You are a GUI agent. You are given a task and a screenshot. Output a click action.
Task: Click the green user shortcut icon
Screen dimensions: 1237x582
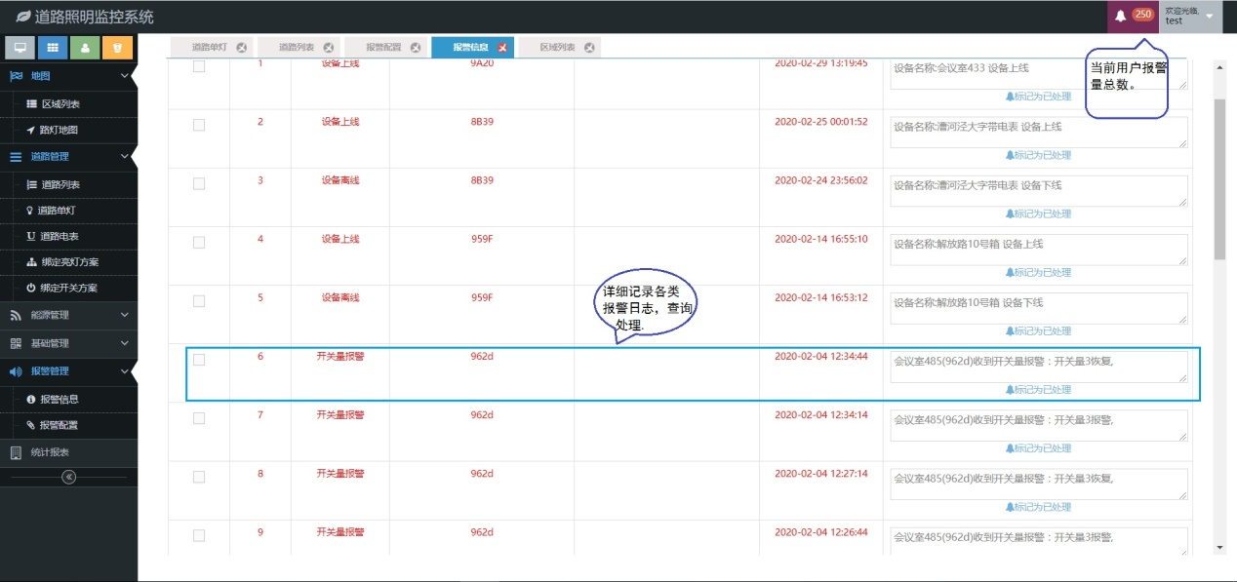[x=85, y=47]
